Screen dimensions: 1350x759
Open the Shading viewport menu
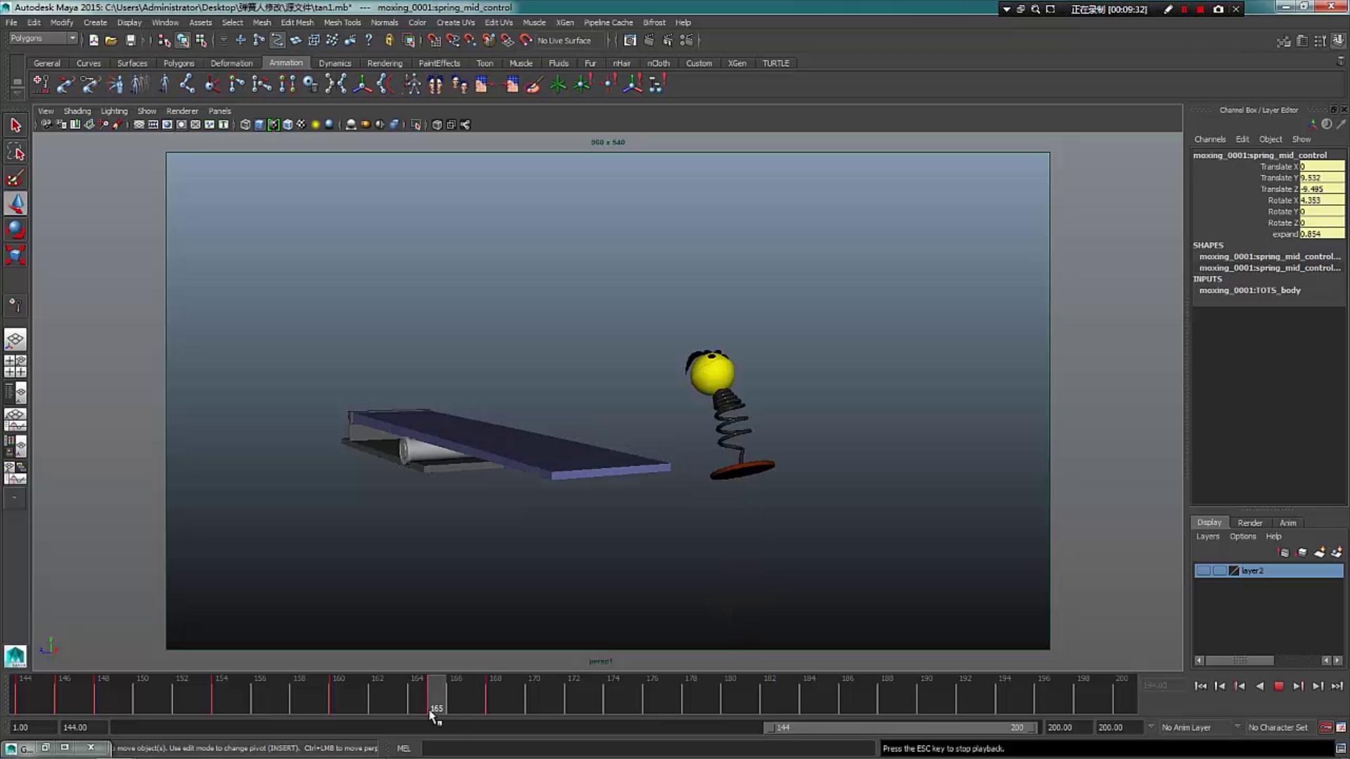[x=77, y=111]
